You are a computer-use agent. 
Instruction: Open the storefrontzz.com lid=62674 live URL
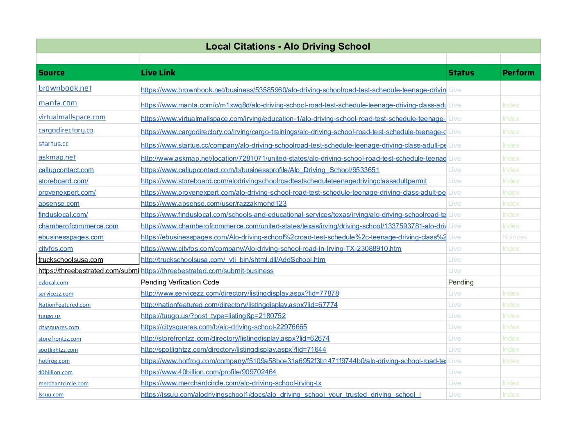tap(235, 338)
